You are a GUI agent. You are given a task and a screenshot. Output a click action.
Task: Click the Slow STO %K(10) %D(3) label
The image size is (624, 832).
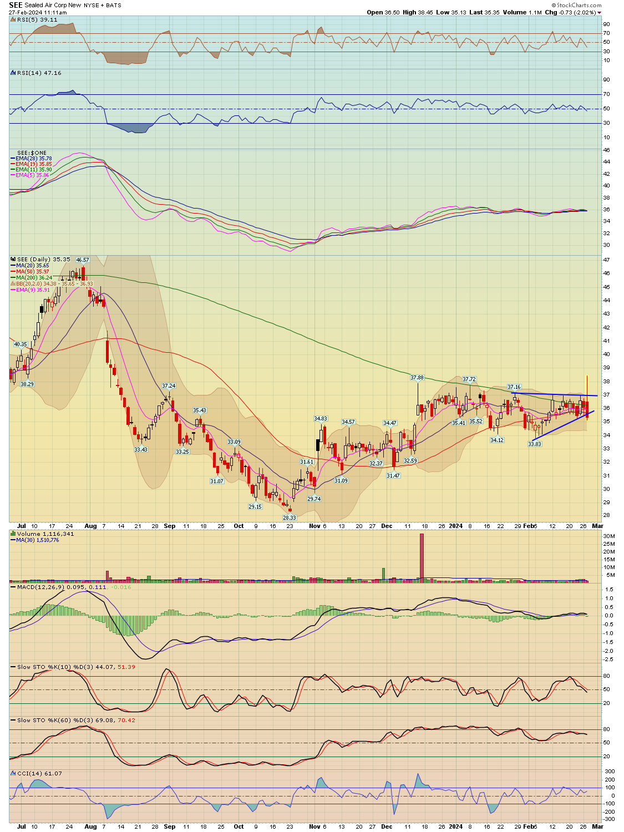pos(55,667)
